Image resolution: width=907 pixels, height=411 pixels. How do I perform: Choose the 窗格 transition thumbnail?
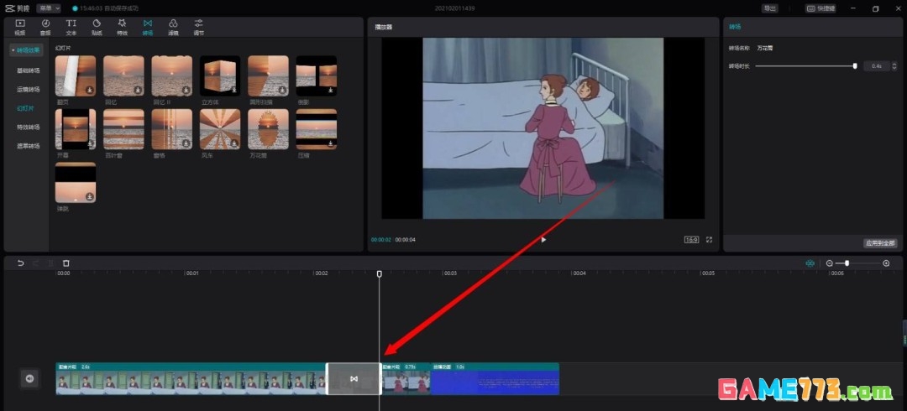[172, 129]
